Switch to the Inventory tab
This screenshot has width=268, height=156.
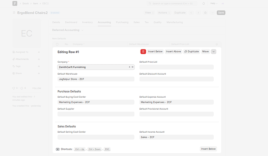click(87, 22)
